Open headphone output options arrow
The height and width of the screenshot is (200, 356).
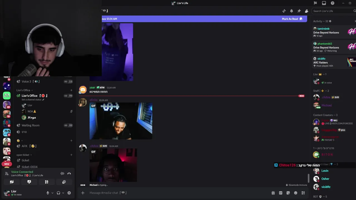pos(63,193)
